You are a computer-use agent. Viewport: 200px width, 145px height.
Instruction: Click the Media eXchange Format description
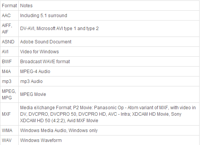pyautogui.click(x=108, y=114)
